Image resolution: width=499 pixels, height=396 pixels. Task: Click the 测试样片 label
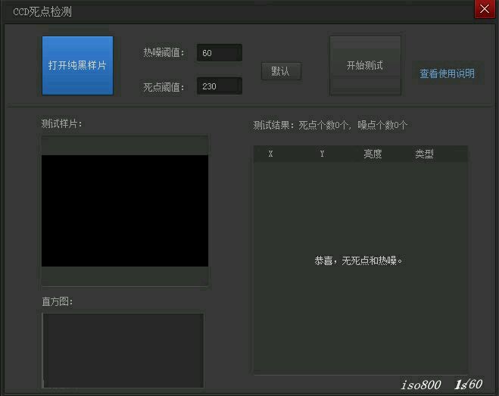pyautogui.click(x=62, y=123)
